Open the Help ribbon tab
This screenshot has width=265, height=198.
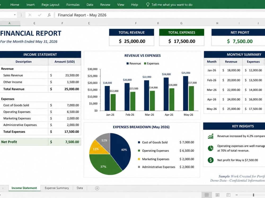[x=135, y=5]
